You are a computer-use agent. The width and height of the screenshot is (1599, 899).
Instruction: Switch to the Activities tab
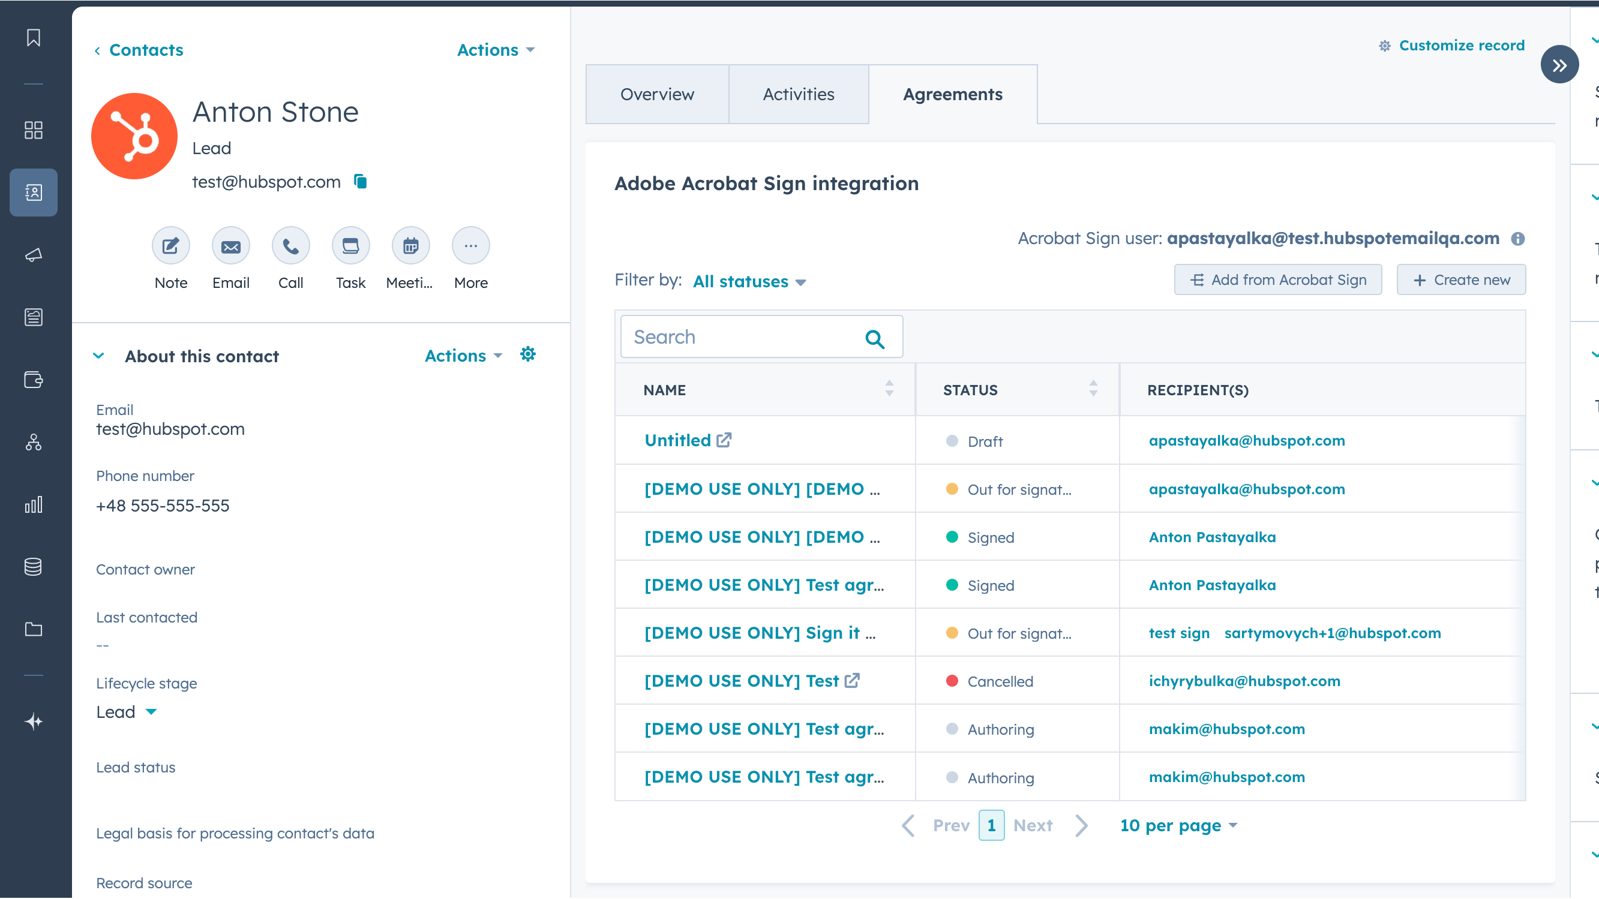(x=798, y=94)
